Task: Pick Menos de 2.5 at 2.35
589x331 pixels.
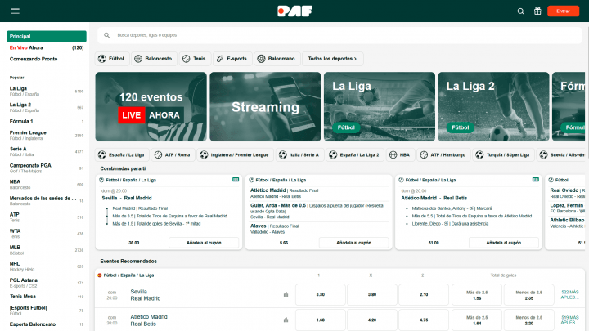Action: (529, 294)
